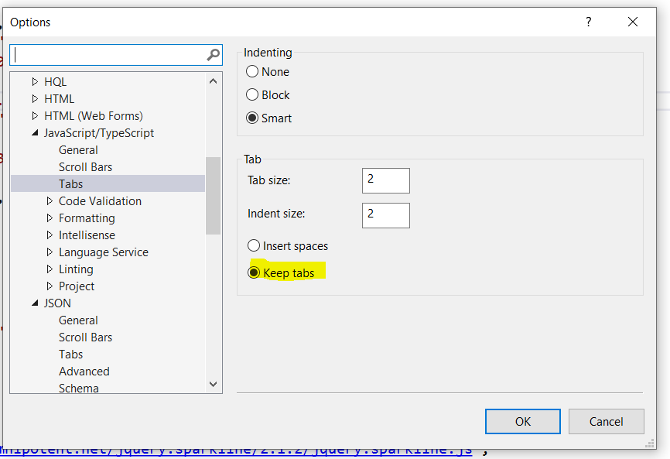Close the Options dialog

pyautogui.click(x=633, y=22)
